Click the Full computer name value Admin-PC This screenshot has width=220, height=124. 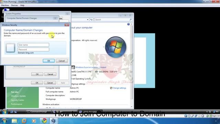74,92
